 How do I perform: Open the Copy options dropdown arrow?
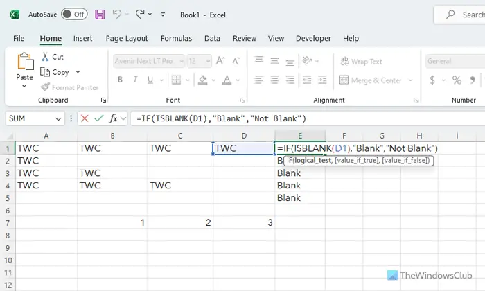[x=78, y=72]
